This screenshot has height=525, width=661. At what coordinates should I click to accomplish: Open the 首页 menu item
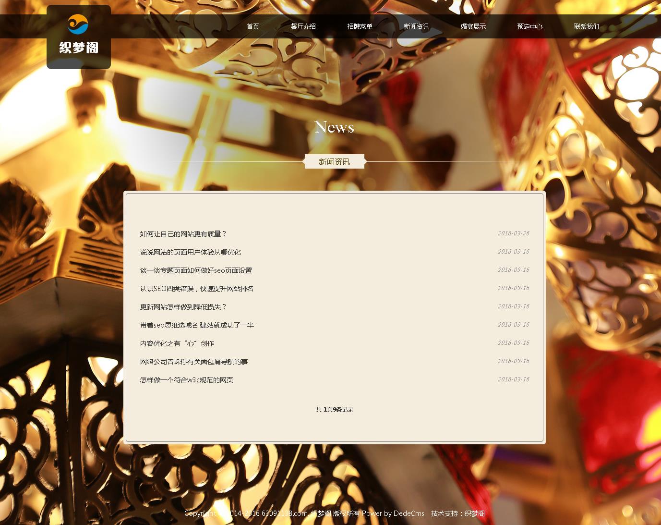pos(253,26)
